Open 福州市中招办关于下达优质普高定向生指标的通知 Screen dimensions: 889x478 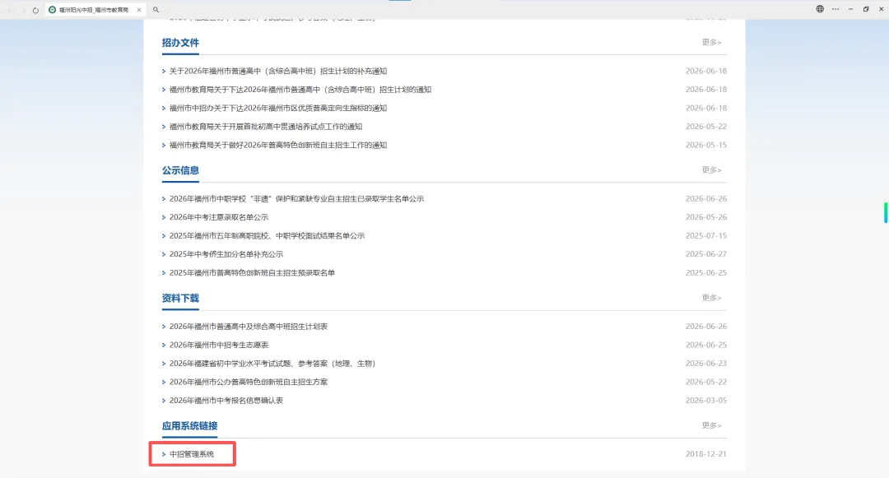[278, 108]
